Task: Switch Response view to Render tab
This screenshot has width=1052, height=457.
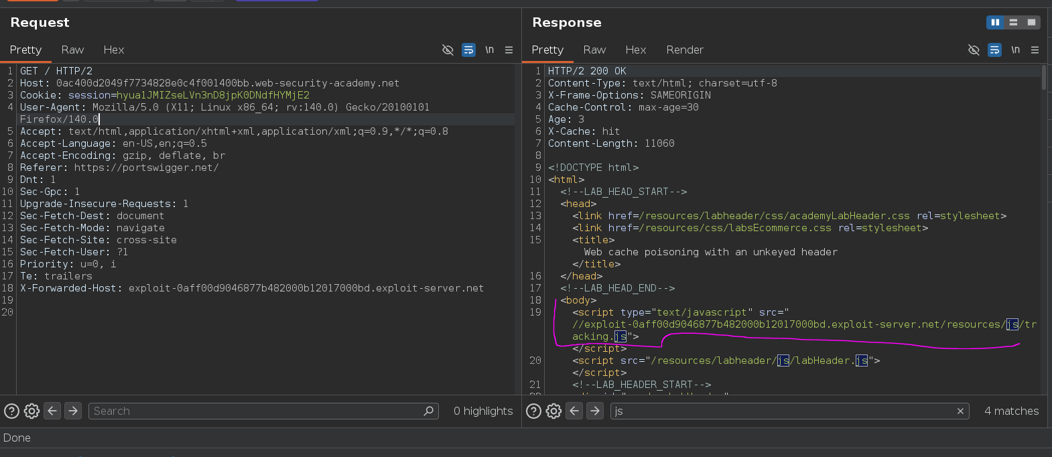Action: coord(685,50)
